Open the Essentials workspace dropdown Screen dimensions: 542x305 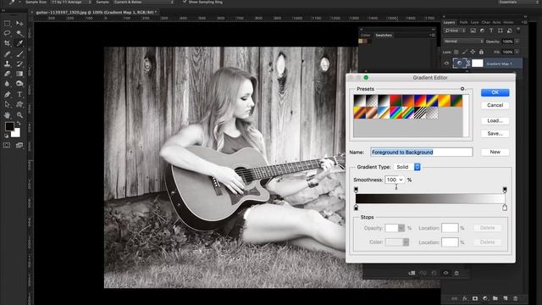point(517,2)
